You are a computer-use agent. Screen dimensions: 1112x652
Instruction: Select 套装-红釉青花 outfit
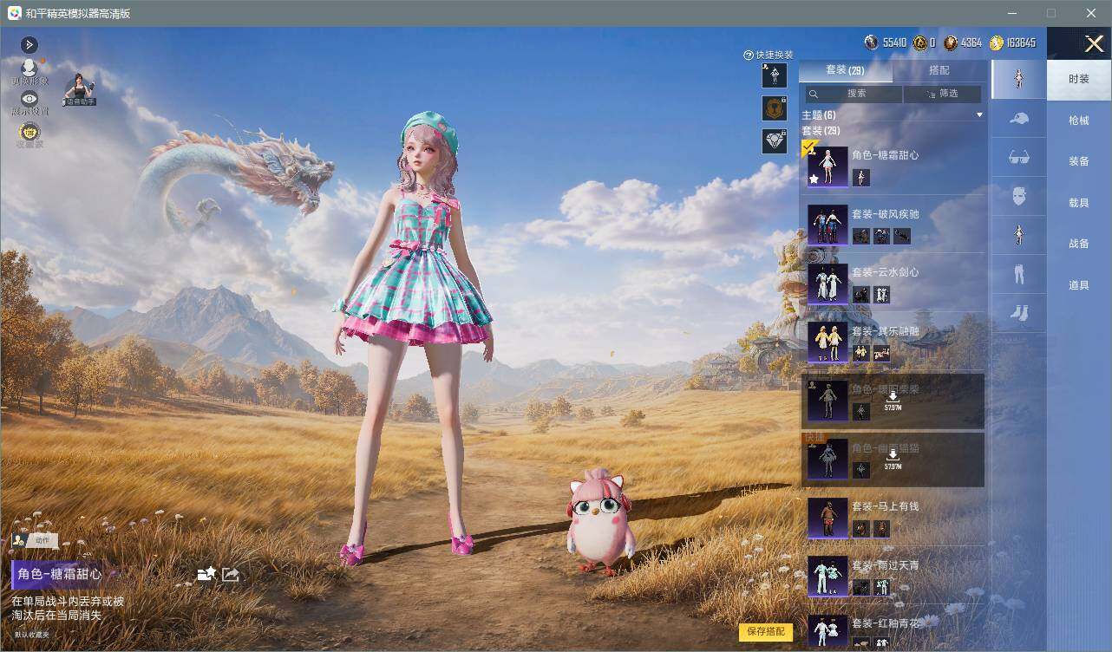pos(893,629)
